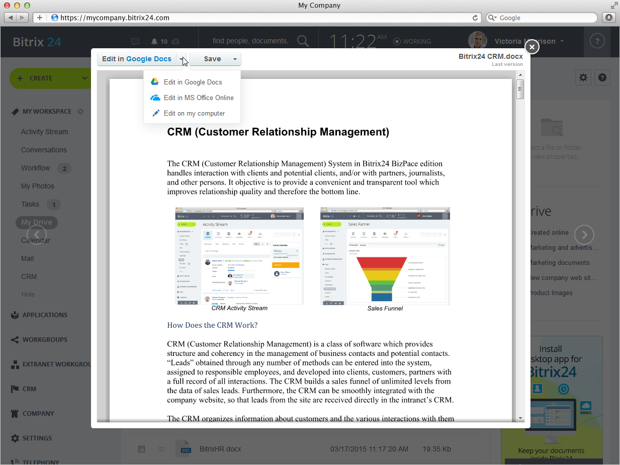Screen dimensions: 620x465
Task: Click the Bitrix 24 logo
Action: click(x=37, y=42)
